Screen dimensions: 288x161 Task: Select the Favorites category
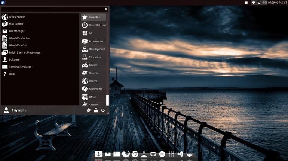94,17
